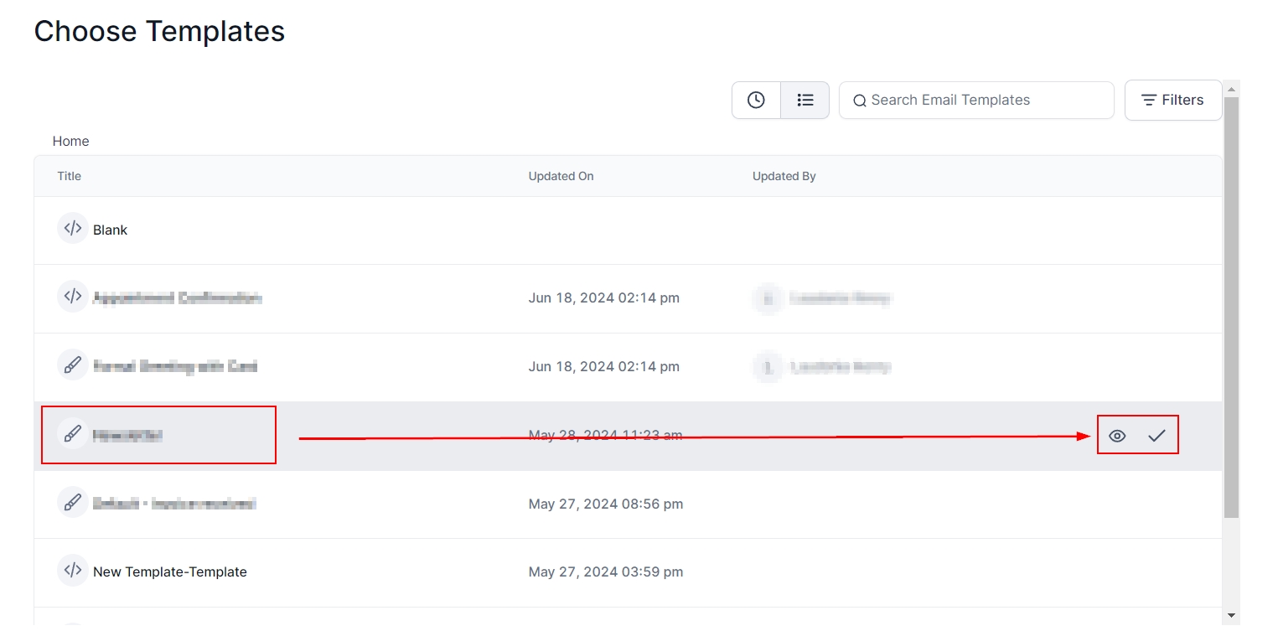The width and height of the screenshot is (1278, 631).
Task: Click the eye preview icon in highlighted row
Action: (1116, 436)
